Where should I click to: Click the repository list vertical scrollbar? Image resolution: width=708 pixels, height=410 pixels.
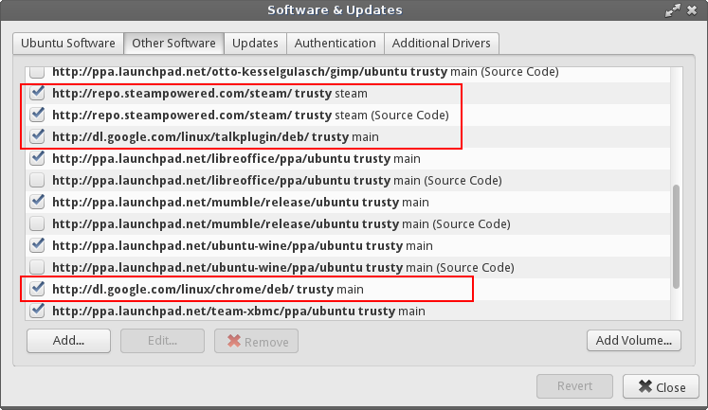676,237
